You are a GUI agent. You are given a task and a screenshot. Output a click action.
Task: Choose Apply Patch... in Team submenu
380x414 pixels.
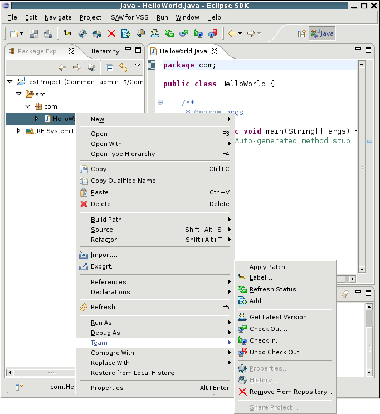(x=285, y=267)
